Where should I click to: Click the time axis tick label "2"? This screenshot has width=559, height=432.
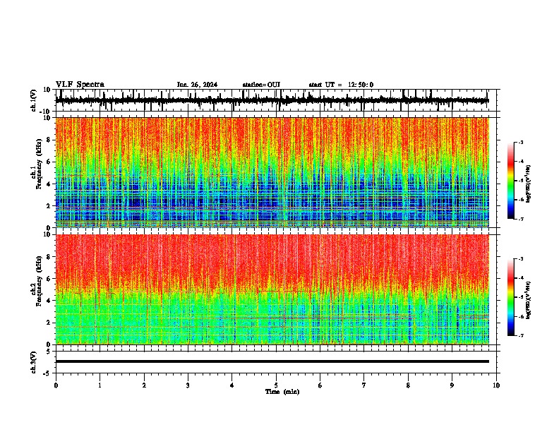144,385
